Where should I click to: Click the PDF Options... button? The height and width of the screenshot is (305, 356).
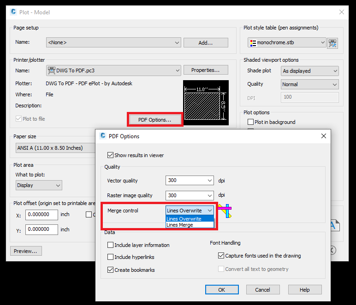coord(155,120)
